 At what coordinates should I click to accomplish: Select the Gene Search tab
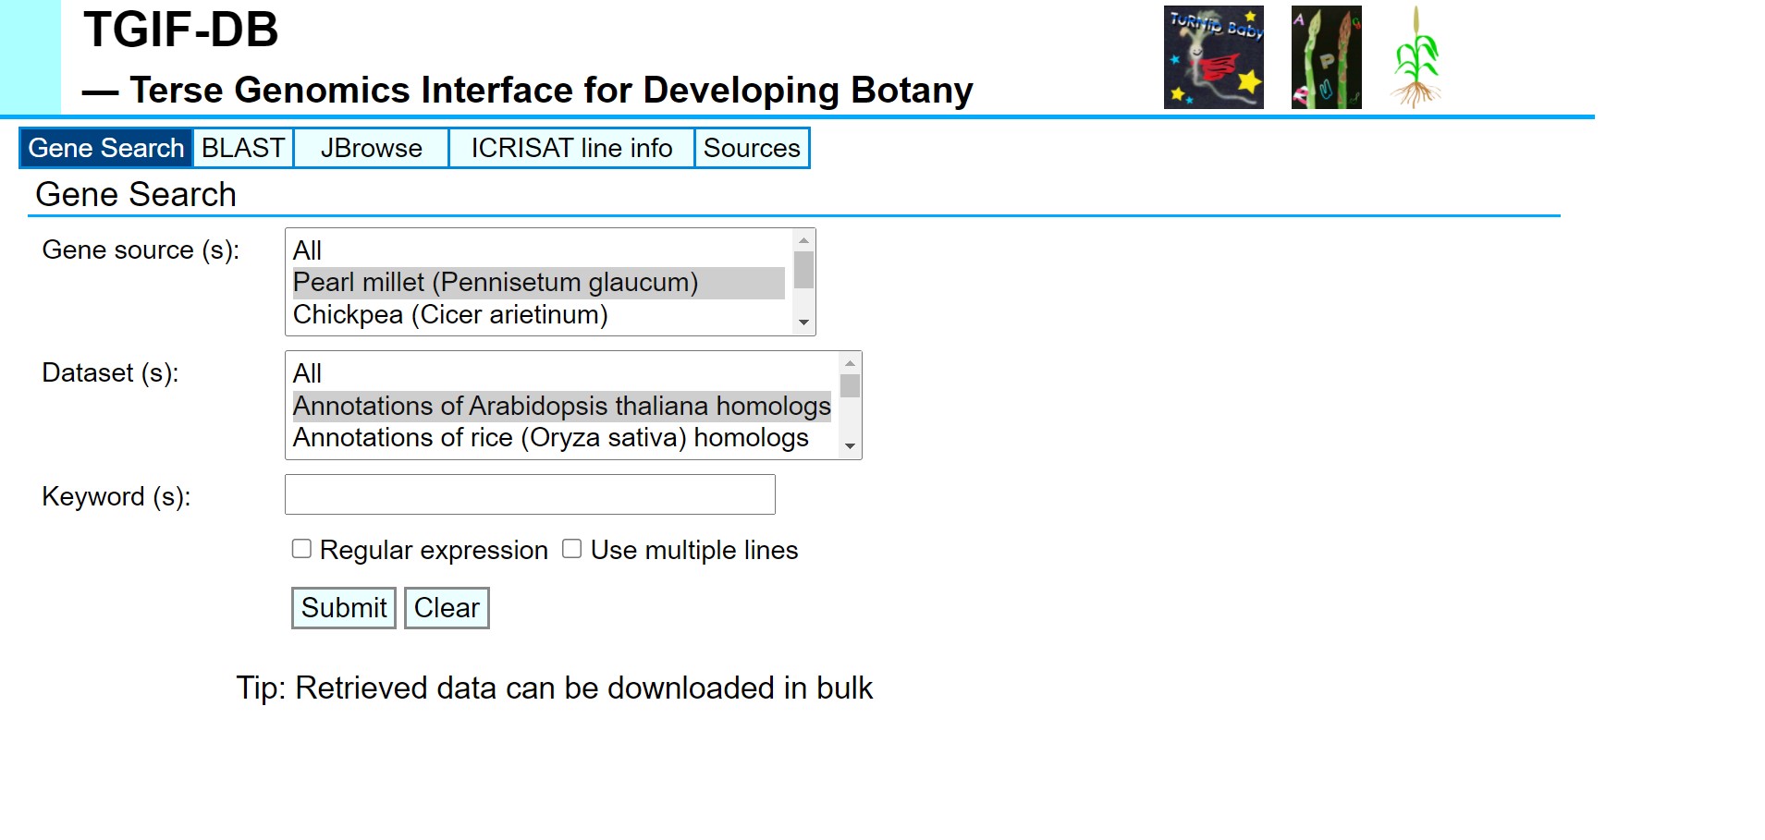pos(106,148)
